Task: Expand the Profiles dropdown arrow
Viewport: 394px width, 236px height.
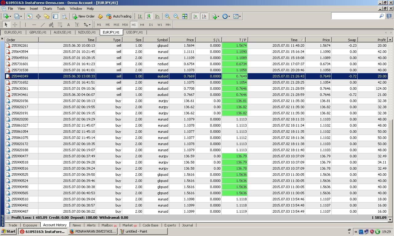Action: [21, 16]
